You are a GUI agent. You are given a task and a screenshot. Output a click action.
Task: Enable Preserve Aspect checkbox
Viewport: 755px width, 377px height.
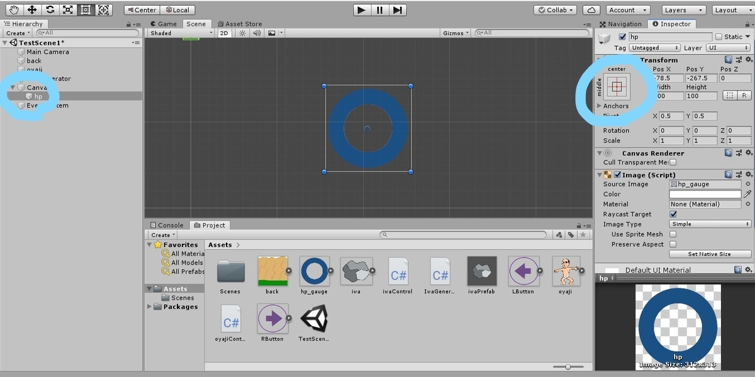click(673, 244)
